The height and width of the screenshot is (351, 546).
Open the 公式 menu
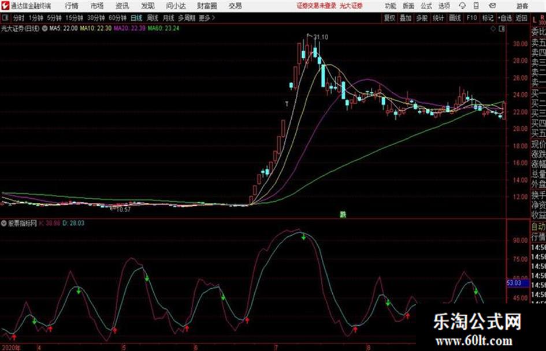pyautogui.click(x=426, y=6)
